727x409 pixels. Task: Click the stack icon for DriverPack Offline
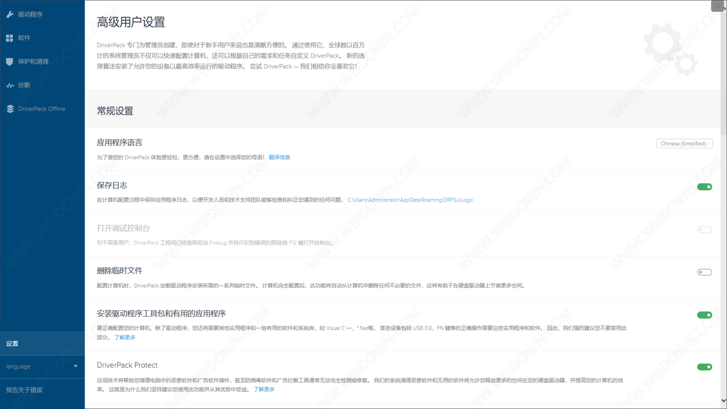coord(10,109)
